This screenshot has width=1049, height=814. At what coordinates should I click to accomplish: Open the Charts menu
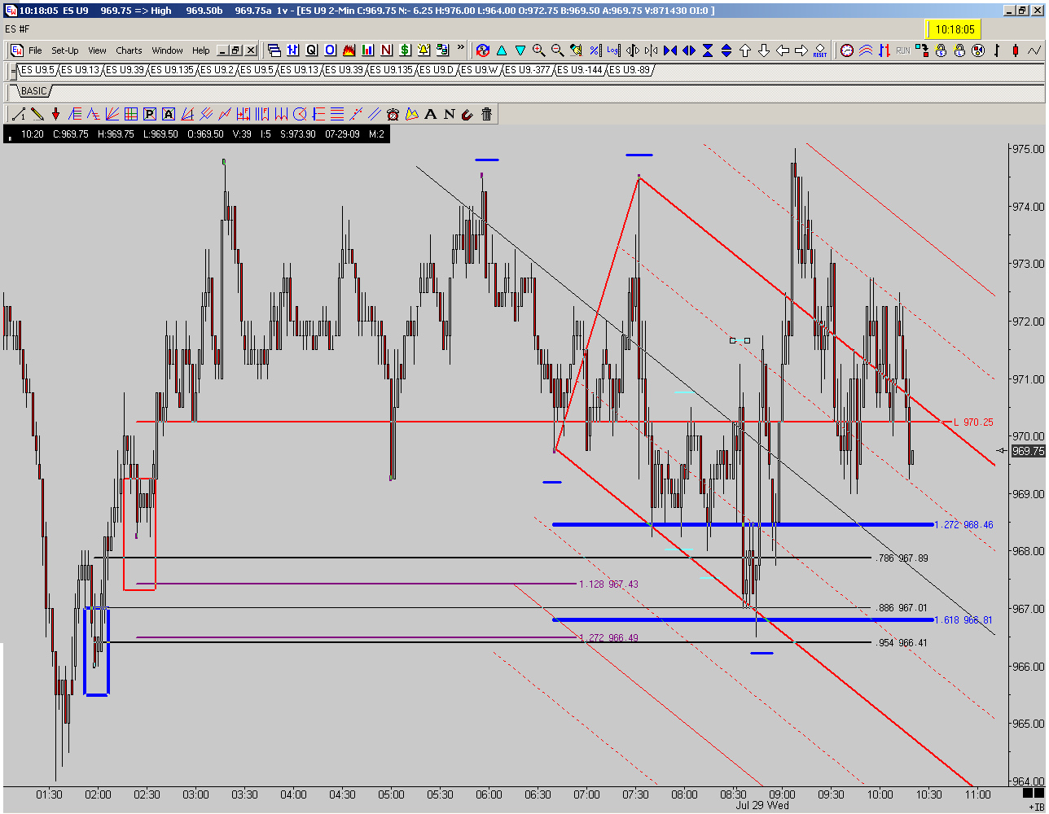[129, 50]
